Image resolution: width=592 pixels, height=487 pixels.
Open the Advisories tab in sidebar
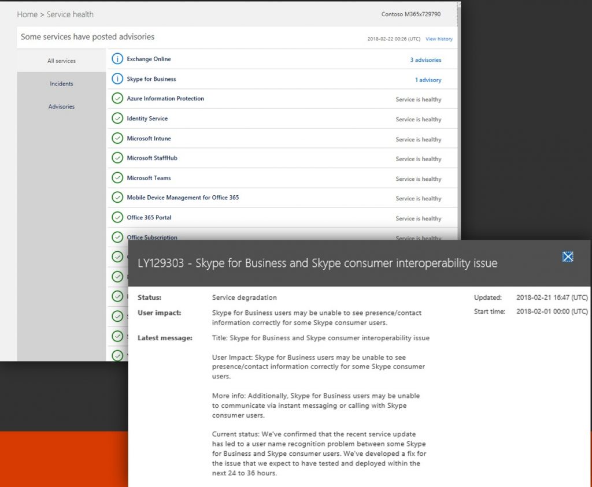(61, 106)
